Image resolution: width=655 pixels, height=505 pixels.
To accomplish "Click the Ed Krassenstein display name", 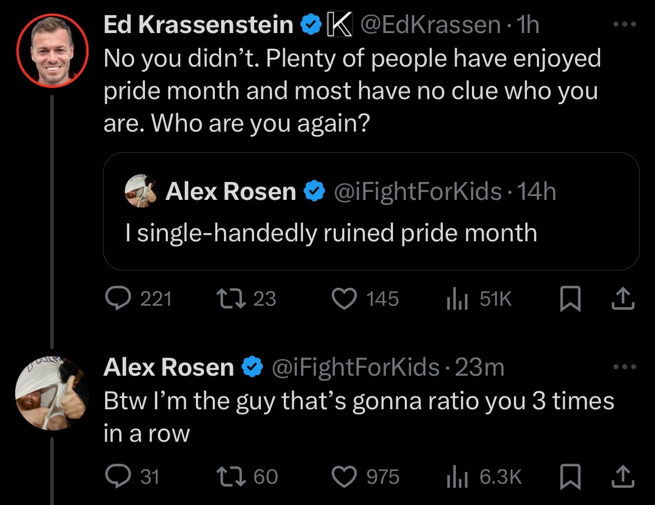I will (199, 25).
